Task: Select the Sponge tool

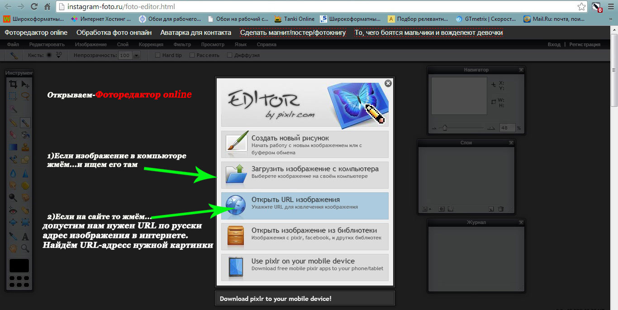Action: pos(25,185)
